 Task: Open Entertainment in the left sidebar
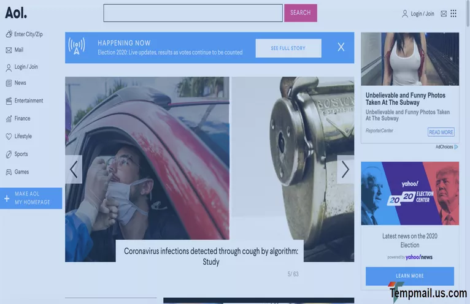click(28, 101)
